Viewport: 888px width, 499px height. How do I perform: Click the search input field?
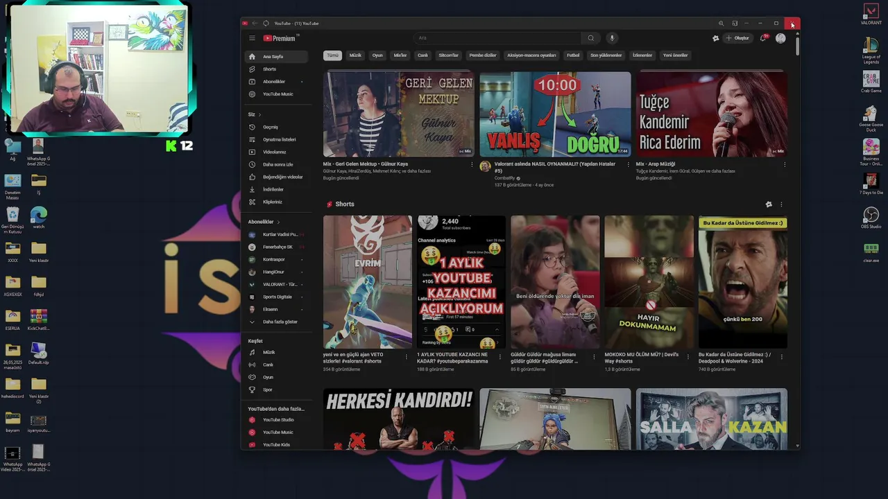pos(498,38)
